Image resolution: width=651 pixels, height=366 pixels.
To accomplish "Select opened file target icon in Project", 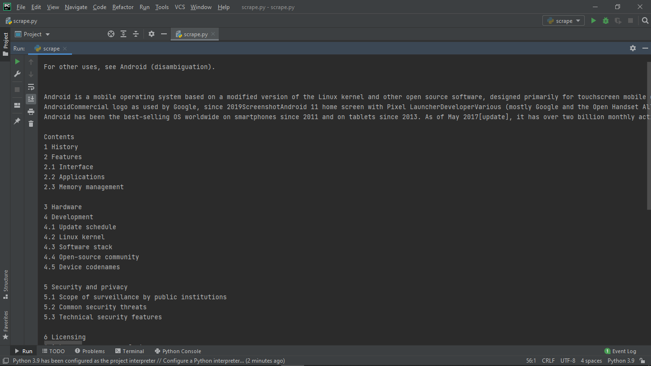I will 111,34.
